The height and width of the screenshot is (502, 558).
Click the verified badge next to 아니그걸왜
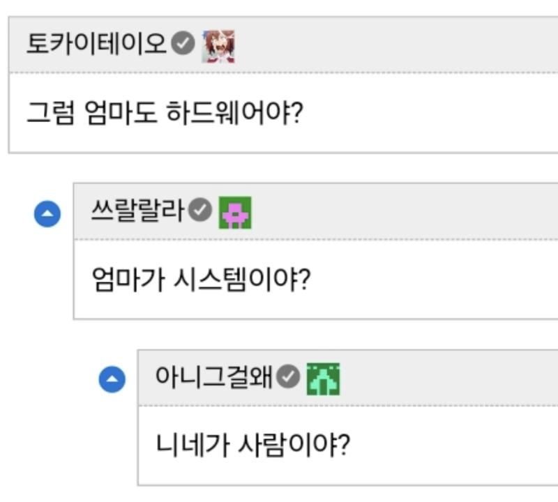pos(287,377)
